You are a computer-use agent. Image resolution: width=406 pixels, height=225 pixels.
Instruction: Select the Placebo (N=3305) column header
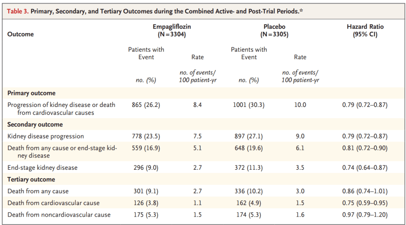[274, 31]
